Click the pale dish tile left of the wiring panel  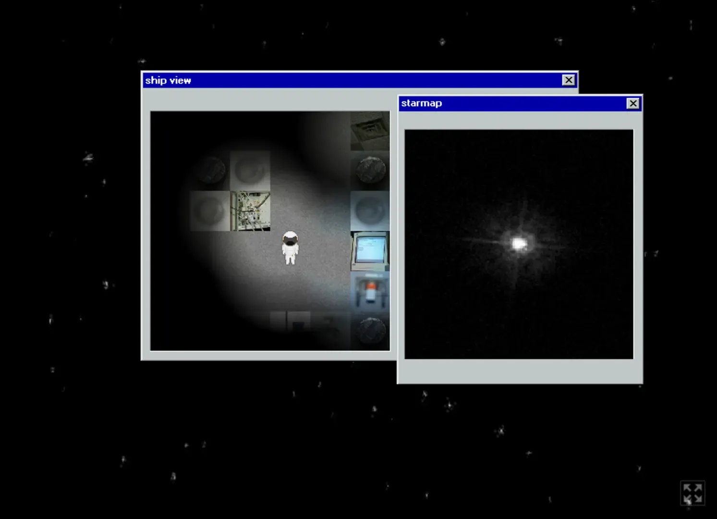click(x=210, y=211)
